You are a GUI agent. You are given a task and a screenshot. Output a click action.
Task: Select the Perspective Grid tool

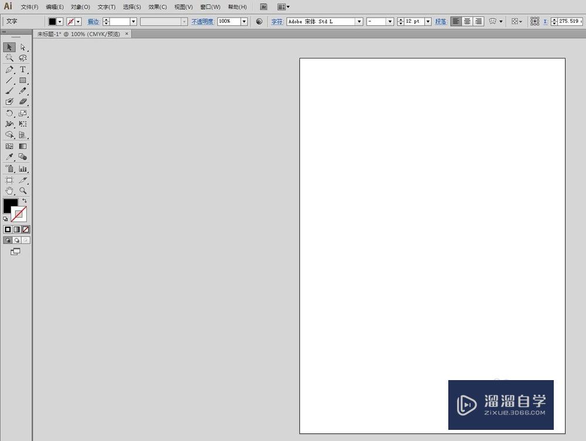(23, 135)
